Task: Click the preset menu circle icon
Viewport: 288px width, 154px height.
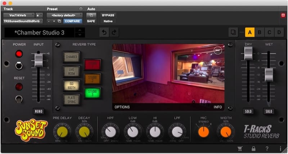Action: 81,9
